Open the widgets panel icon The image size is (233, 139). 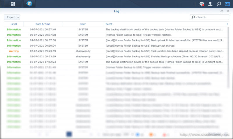click(227, 4)
